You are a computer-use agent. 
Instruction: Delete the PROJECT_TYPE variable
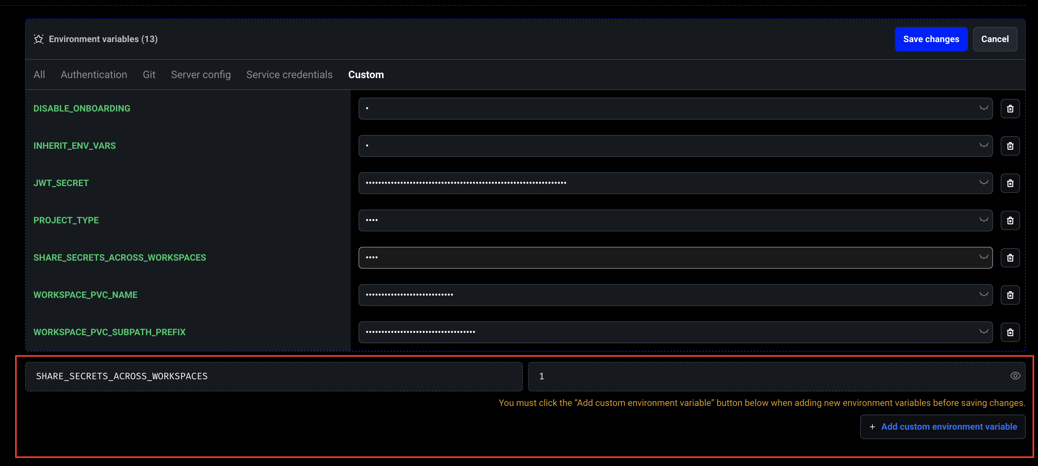pos(1010,220)
